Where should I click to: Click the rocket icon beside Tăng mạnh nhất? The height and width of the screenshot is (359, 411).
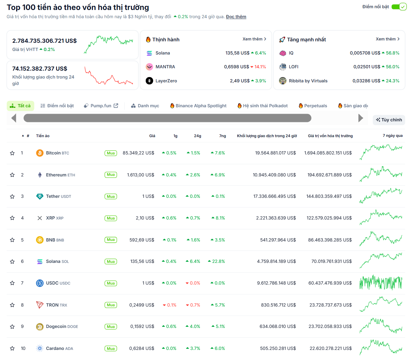click(282, 40)
